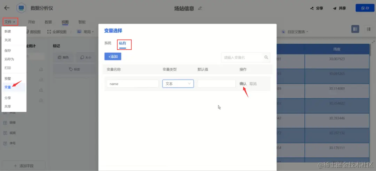Image resolution: width=376 pixels, height=171 pixels.
Task: Click the 颜色 mark button
Action: pyautogui.click(x=63, y=57)
